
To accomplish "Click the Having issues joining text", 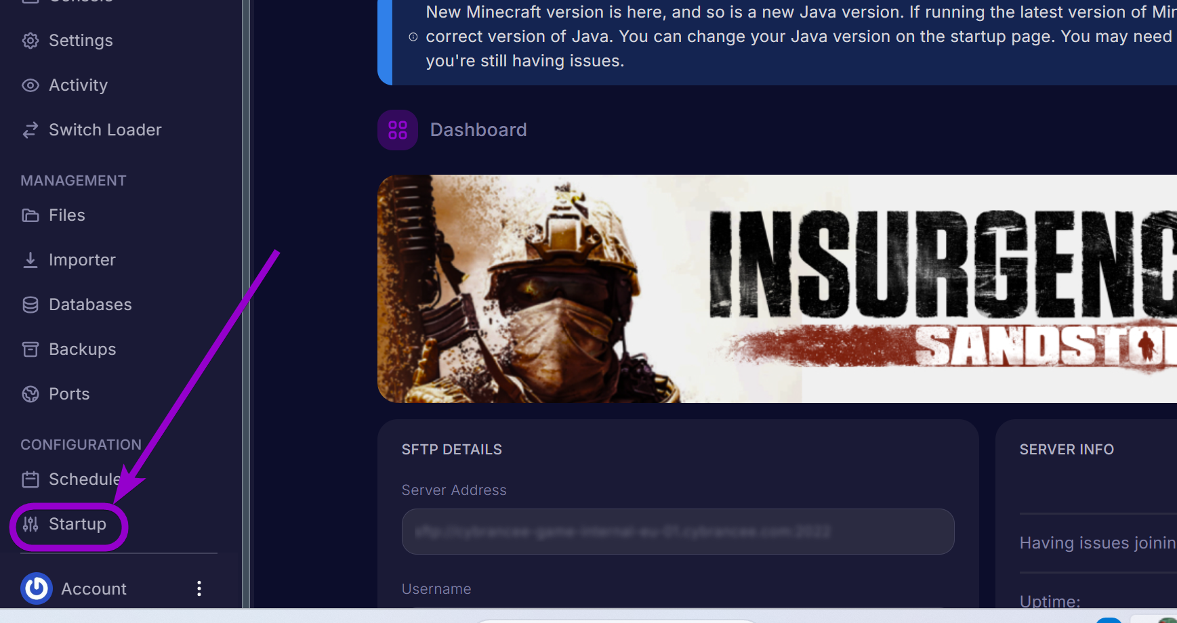I will point(1098,543).
